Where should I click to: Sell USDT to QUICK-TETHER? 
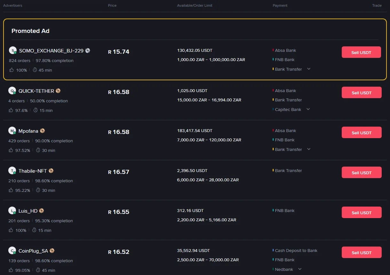point(362,92)
